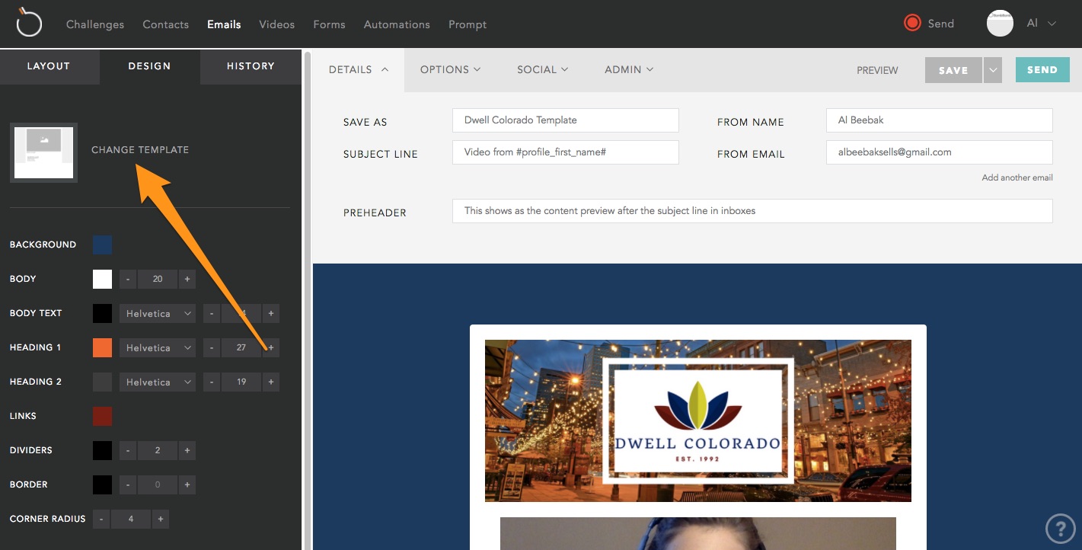Expand the OPTIONS dropdown
1082x550 pixels.
451,69
